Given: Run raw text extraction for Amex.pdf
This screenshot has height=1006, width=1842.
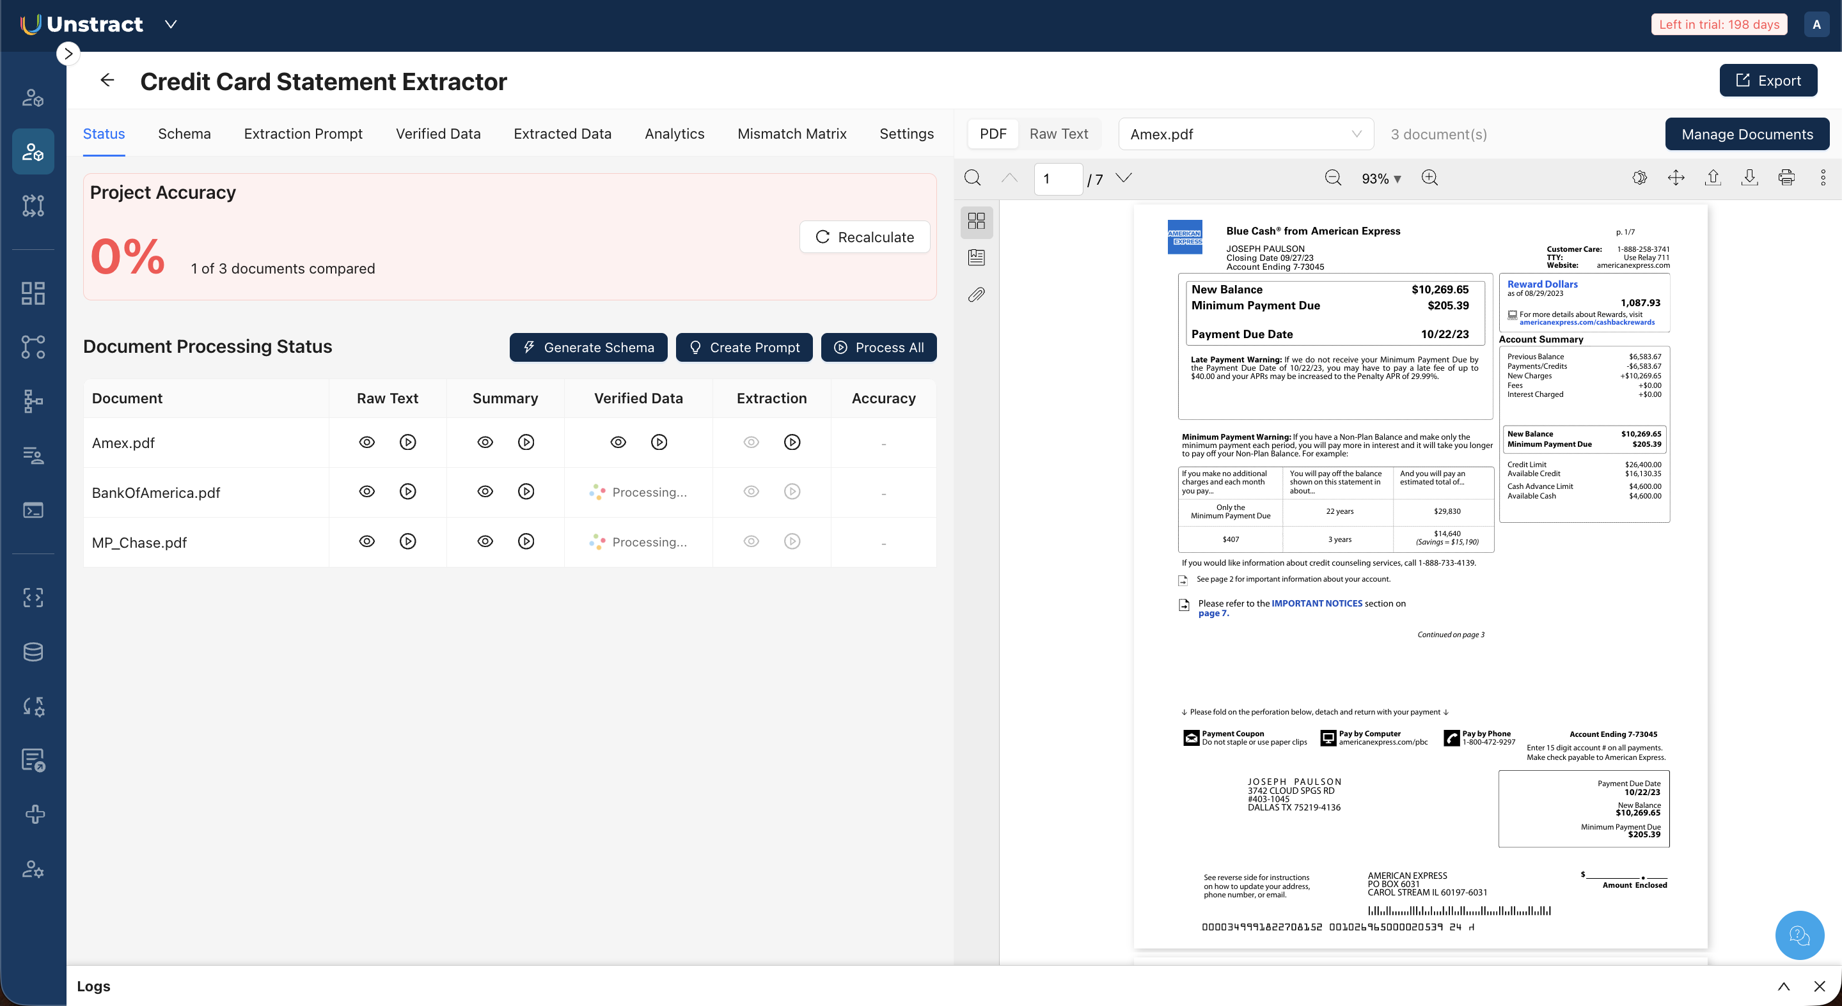Looking at the screenshot, I should click(407, 442).
